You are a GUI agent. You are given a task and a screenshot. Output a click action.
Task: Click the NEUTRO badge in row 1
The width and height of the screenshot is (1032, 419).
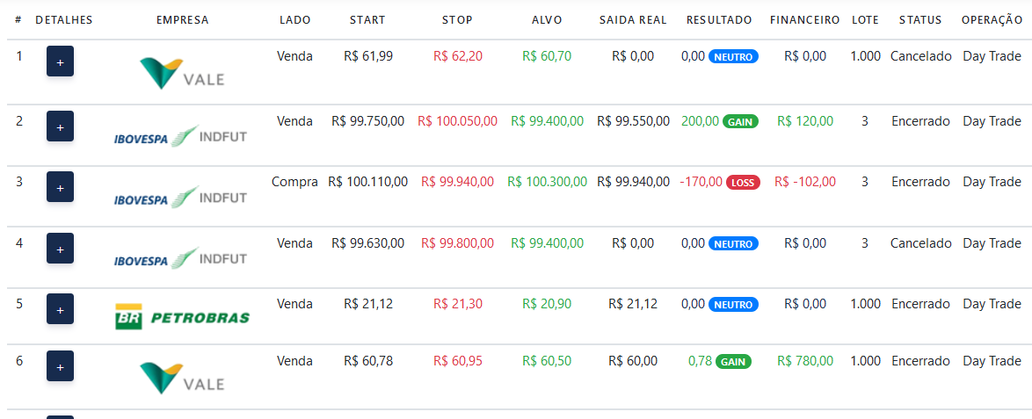[x=733, y=56]
